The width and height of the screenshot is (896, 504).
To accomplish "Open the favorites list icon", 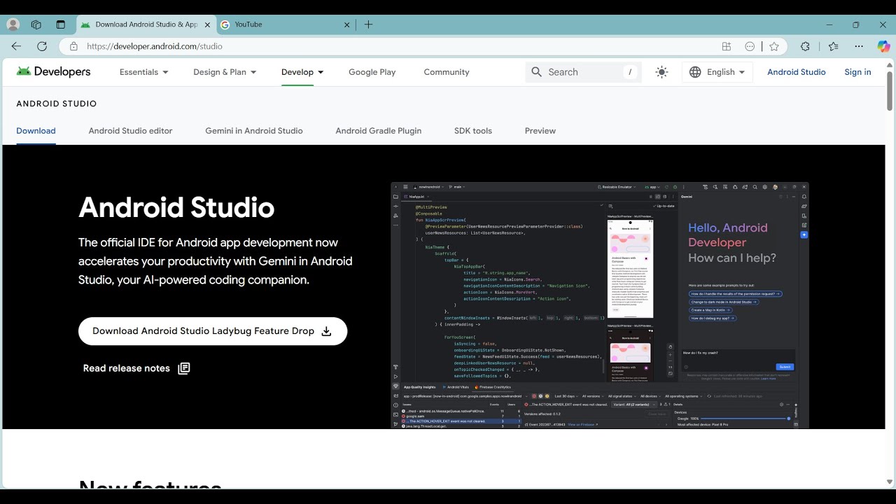I will coord(833,46).
